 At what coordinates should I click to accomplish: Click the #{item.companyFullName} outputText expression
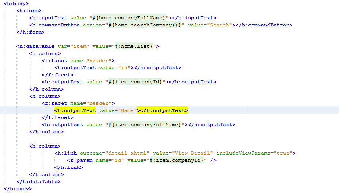[x=145, y=125]
